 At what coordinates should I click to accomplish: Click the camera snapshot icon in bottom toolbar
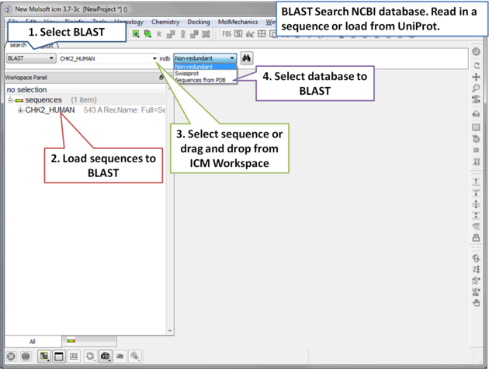pos(106,357)
